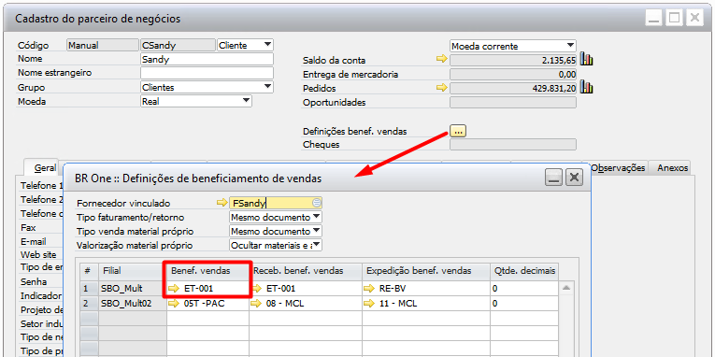This screenshot has height=357, width=715.
Task: Click the Oportunidades value field
Action: 513,102
